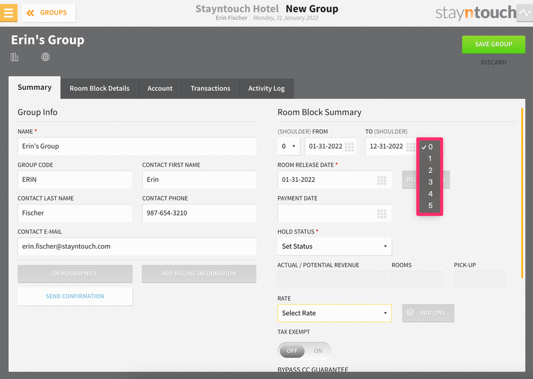Send confirmation for the group
Screen dimensions: 533x379
75,296
